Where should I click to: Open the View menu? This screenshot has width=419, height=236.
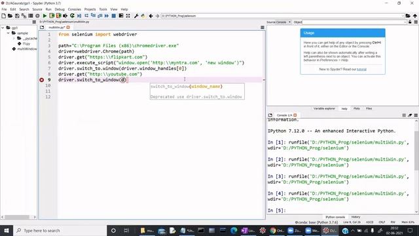[114, 9]
